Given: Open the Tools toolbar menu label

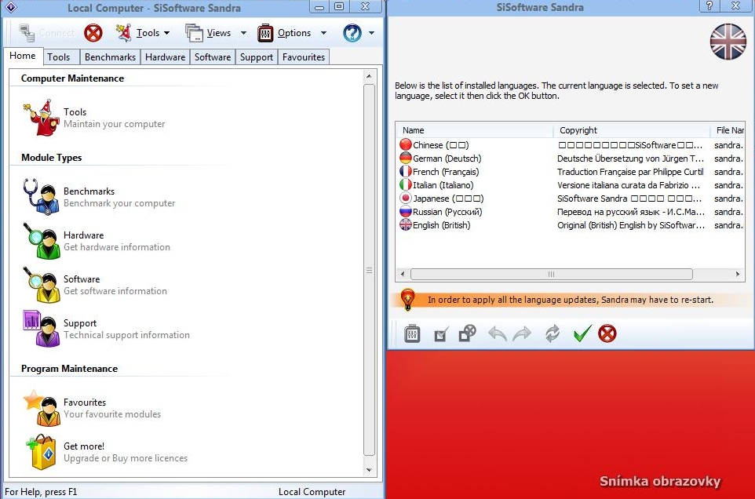Looking at the screenshot, I should [148, 33].
